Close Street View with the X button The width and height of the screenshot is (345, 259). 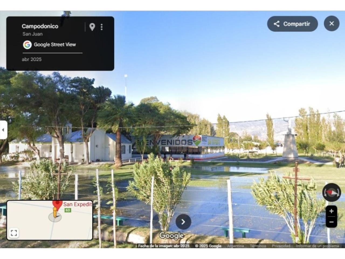332,23
